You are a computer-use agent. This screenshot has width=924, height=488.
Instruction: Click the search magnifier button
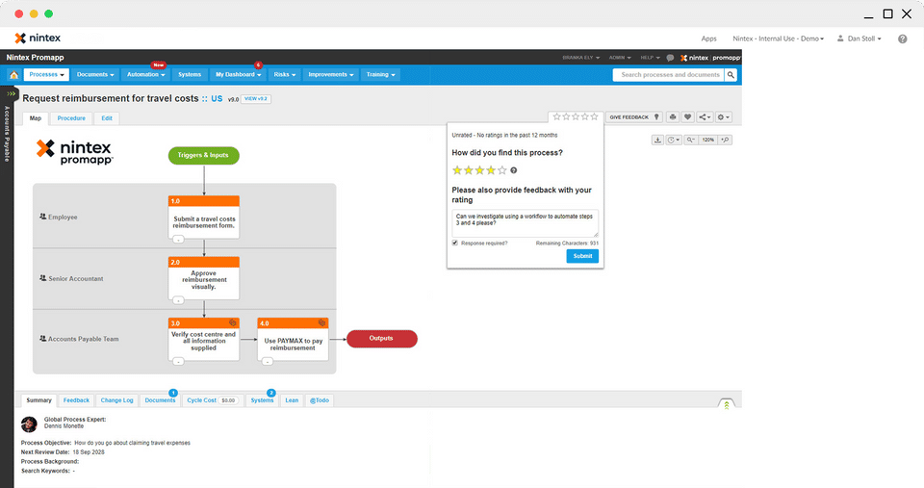pyautogui.click(x=731, y=75)
